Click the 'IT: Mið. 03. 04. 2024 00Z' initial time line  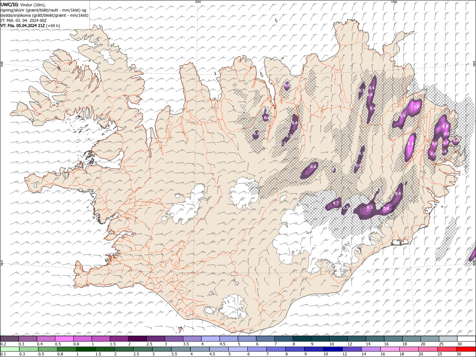23,20
